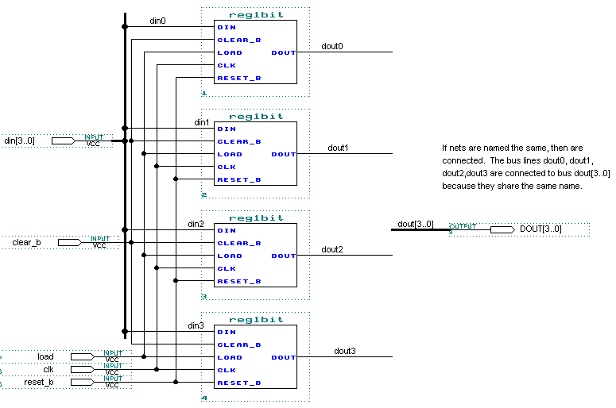Select the dout3 output net label

pos(345,351)
